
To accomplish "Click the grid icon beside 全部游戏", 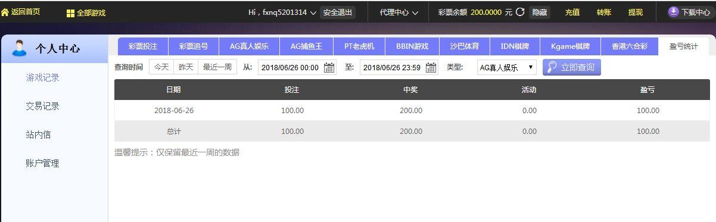I will [x=70, y=12].
